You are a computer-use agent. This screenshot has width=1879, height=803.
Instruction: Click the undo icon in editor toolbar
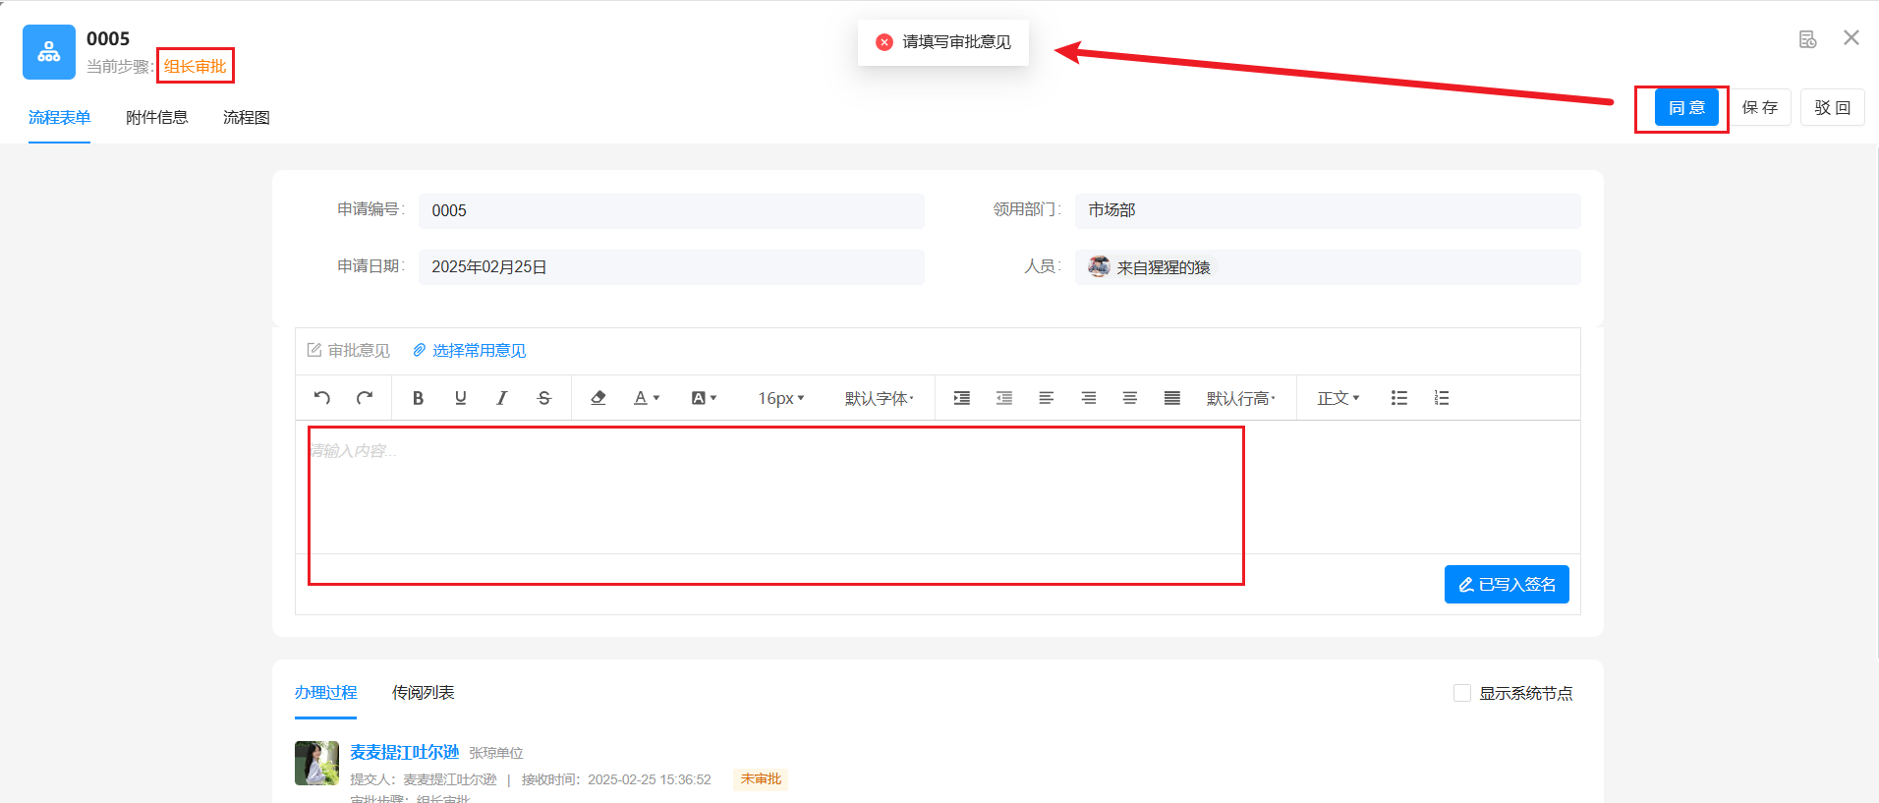(321, 398)
